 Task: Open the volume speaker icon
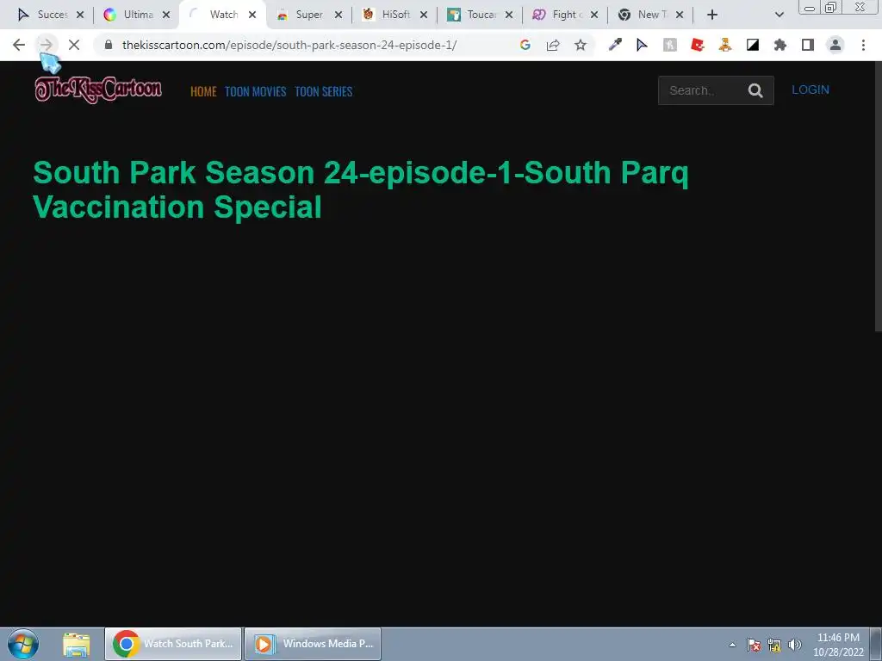[795, 645]
